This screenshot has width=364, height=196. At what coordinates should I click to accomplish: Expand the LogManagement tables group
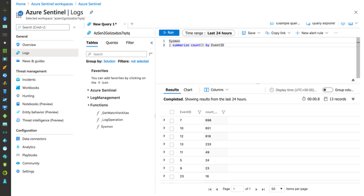click(x=88, y=97)
